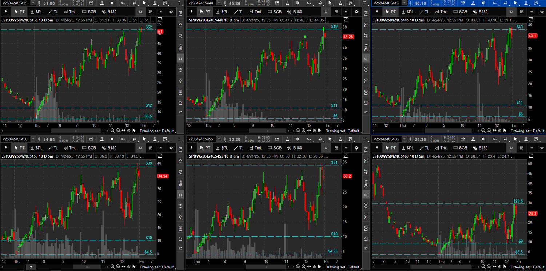
Task: Click the $PL button on the C5450 chart
Action: point(36,148)
